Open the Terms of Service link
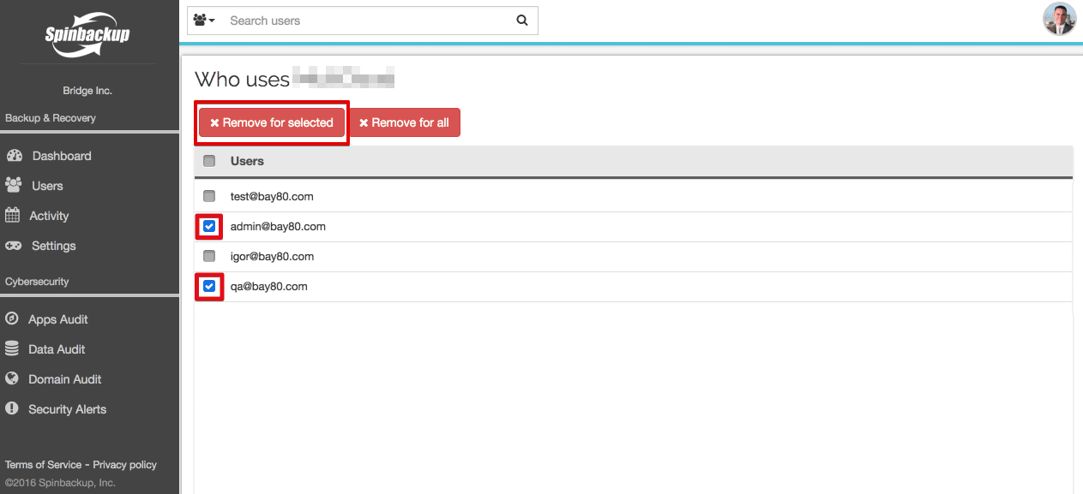 pyautogui.click(x=43, y=465)
